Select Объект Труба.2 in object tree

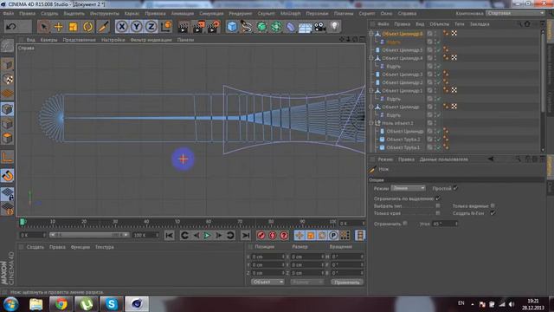tap(403, 140)
